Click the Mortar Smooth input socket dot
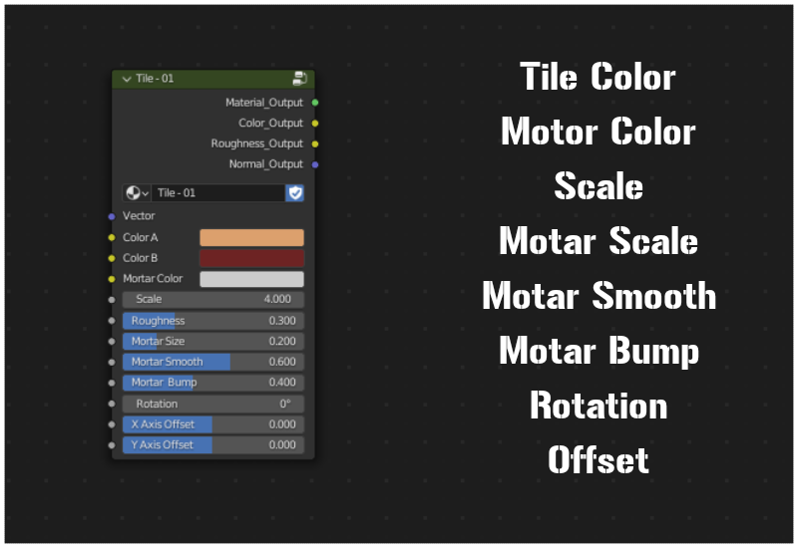798x548 pixels. point(112,363)
